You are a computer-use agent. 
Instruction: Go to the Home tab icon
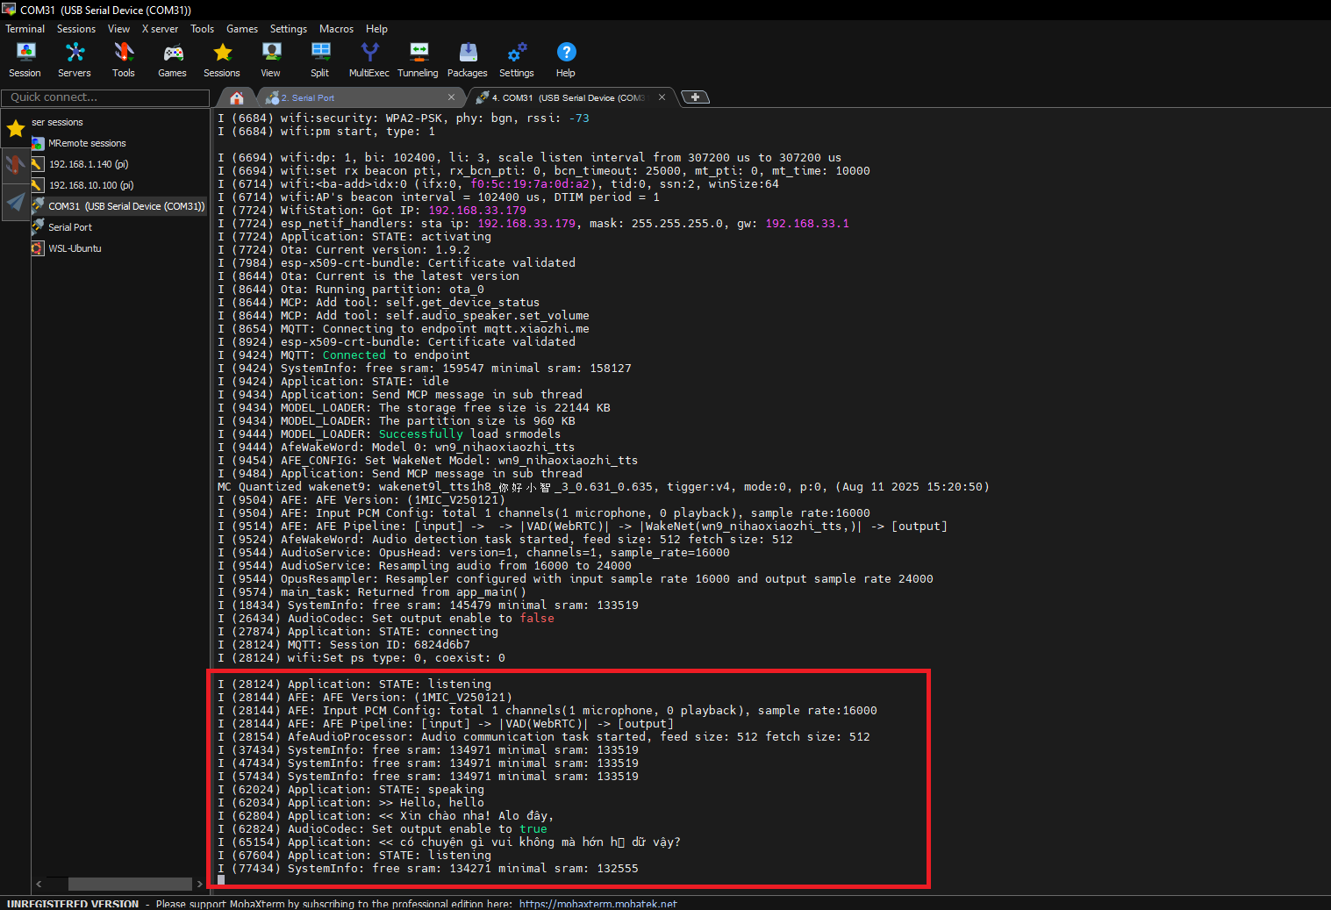[236, 97]
